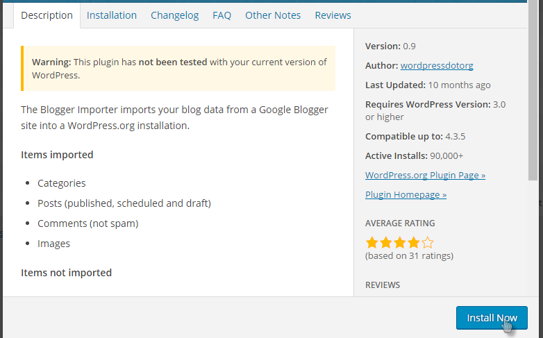Image resolution: width=543 pixels, height=338 pixels.
Task: Show the Other Notes tab
Action: (273, 15)
